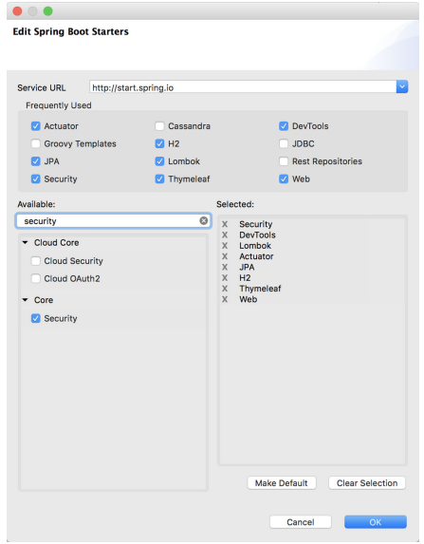Screen dimensions: 424x544
Task: Select the JPA entry in Selected list
Action: (247, 267)
